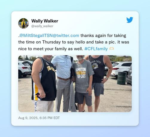Viewport: 150px width, 137px height.
Task: Click the Aug 9, 2025 timestamp
Action: 39,118
